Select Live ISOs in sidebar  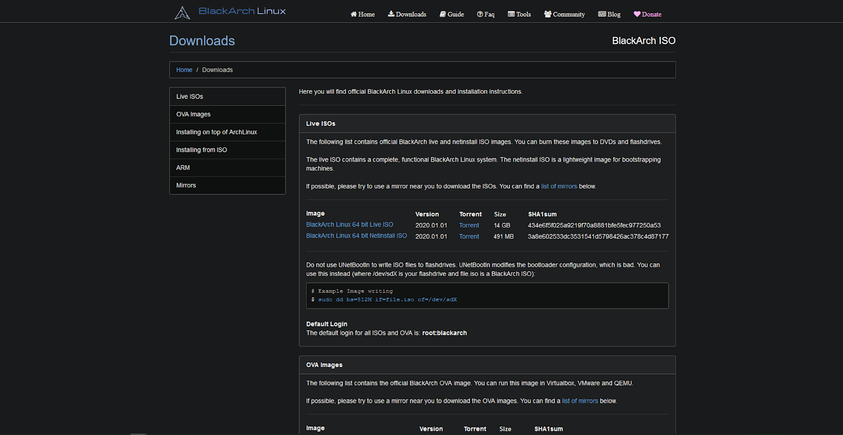click(228, 96)
